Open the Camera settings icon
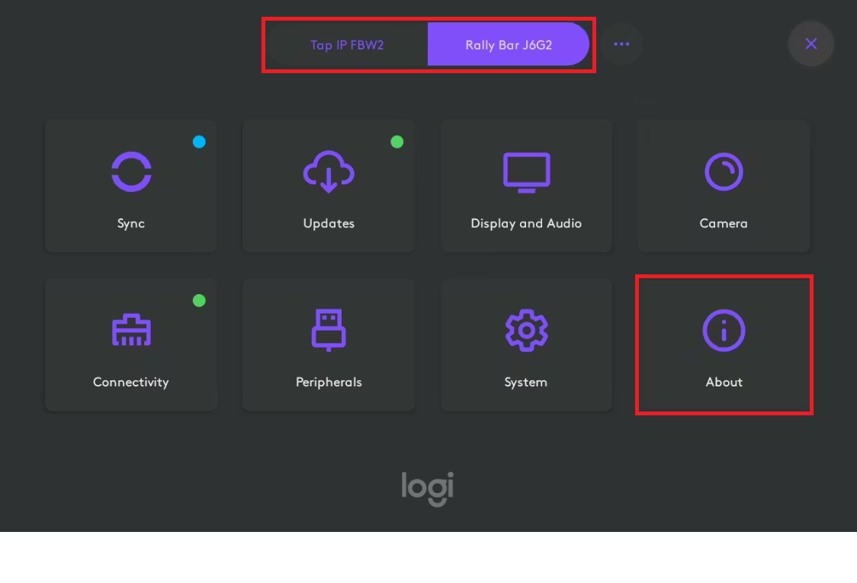The height and width of the screenshot is (583, 857). pos(724,172)
